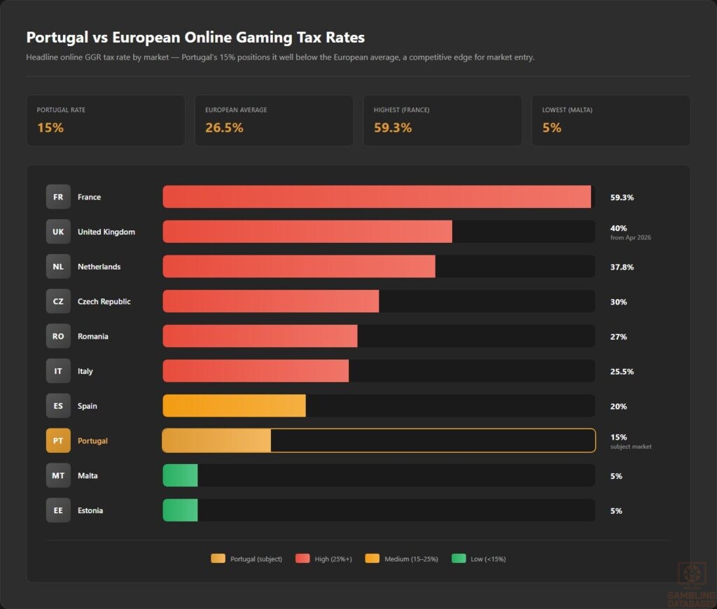
Task: Open the Highest (France) 59.3% card
Action: click(x=443, y=120)
